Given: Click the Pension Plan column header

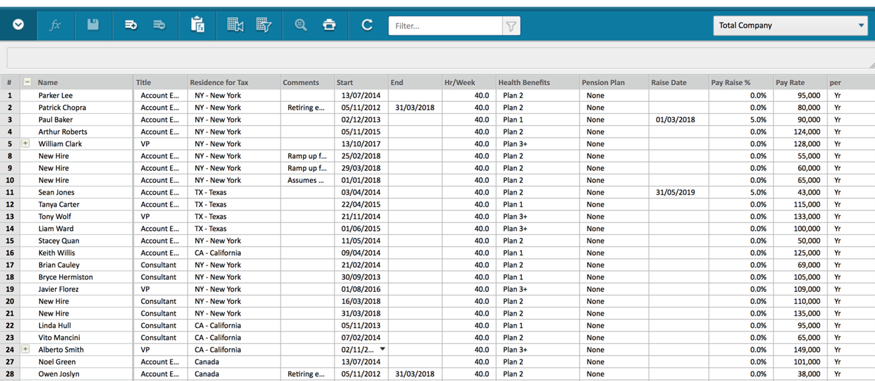Looking at the screenshot, I should [603, 83].
